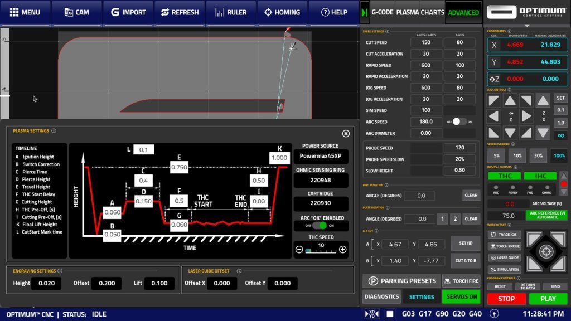The height and width of the screenshot is (321, 571).
Task: Lower Z axis with down arrow
Action: tap(543, 133)
